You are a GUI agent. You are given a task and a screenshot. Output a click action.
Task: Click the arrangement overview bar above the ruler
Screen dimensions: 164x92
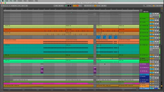point(71,10)
